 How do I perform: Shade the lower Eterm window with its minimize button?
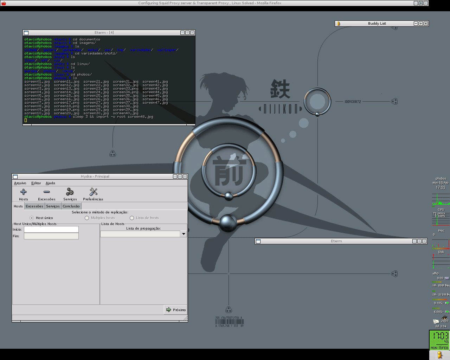tap(414, 241)
